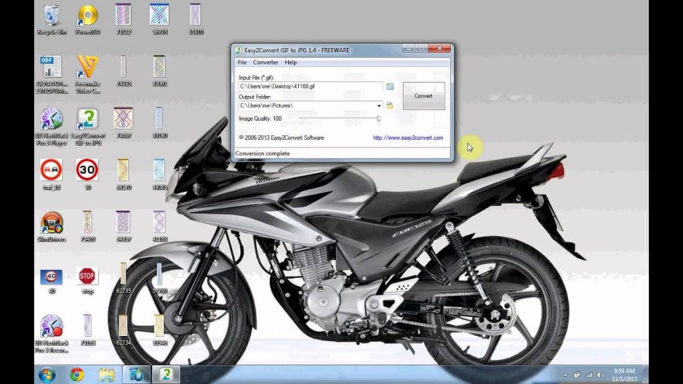Click the network signal tray icon
683x384 pixels.
pos(589,375)
